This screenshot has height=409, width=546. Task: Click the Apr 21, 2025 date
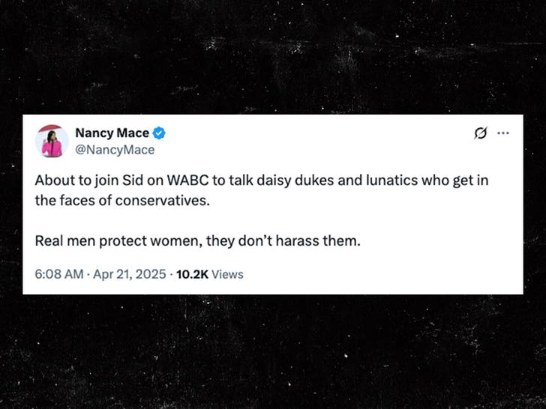click(x=129, y=274)
